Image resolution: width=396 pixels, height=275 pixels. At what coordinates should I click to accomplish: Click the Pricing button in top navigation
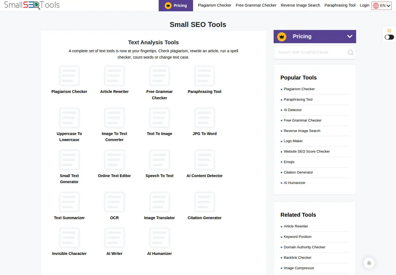point(176,5)
